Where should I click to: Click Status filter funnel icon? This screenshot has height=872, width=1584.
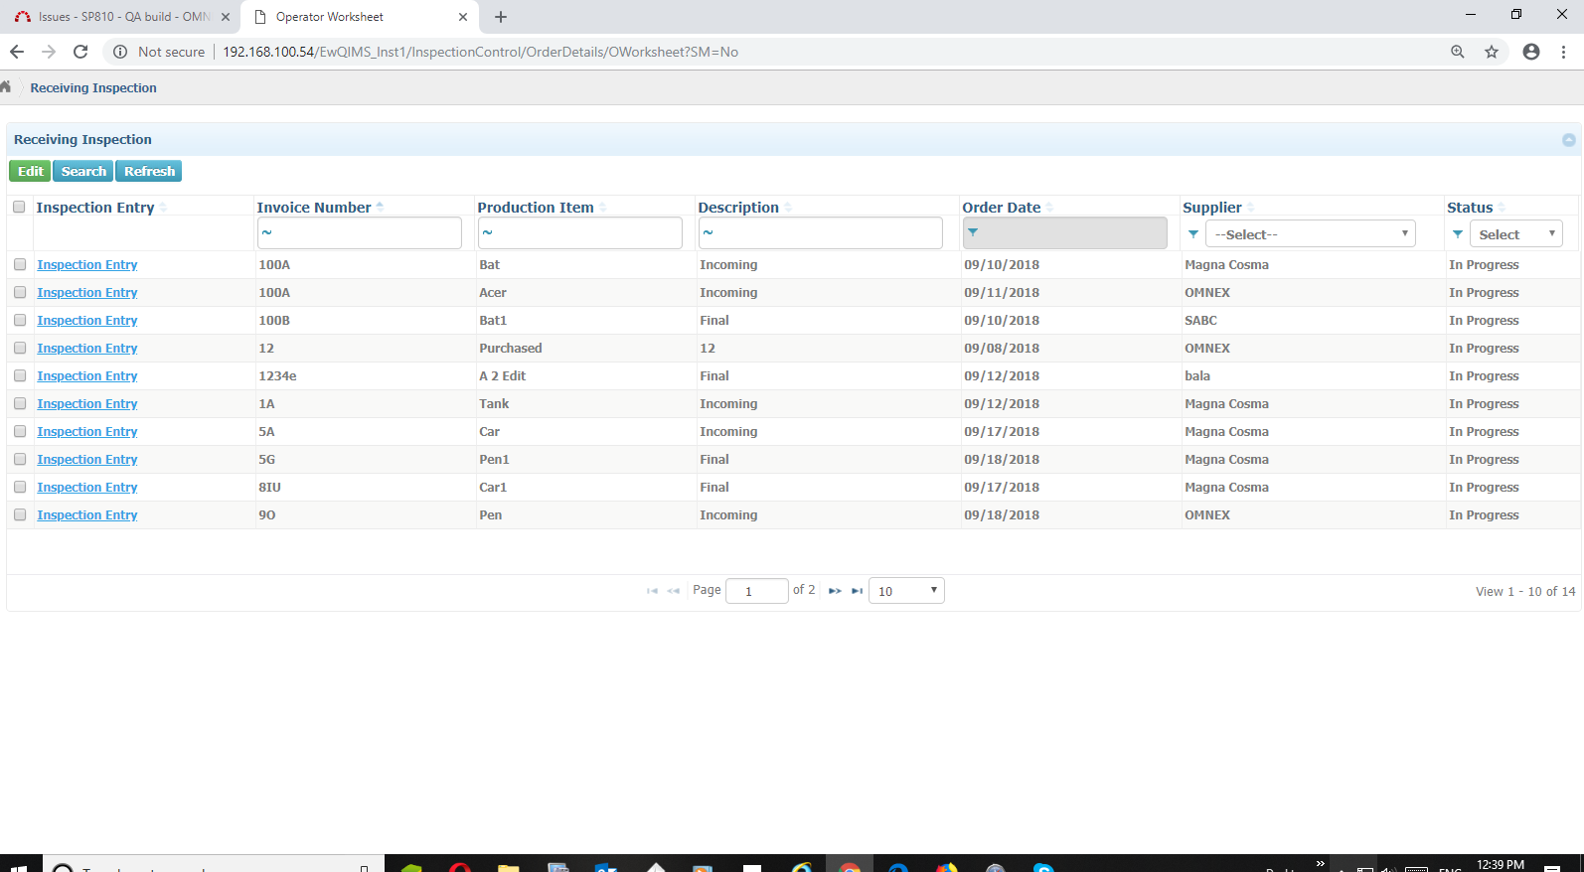[x=1458, y=234]
